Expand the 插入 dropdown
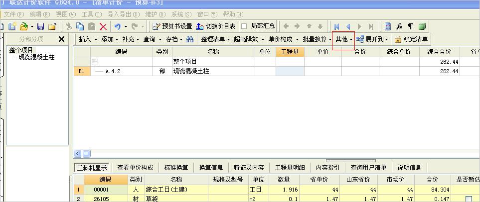 [x=88, y=39]
